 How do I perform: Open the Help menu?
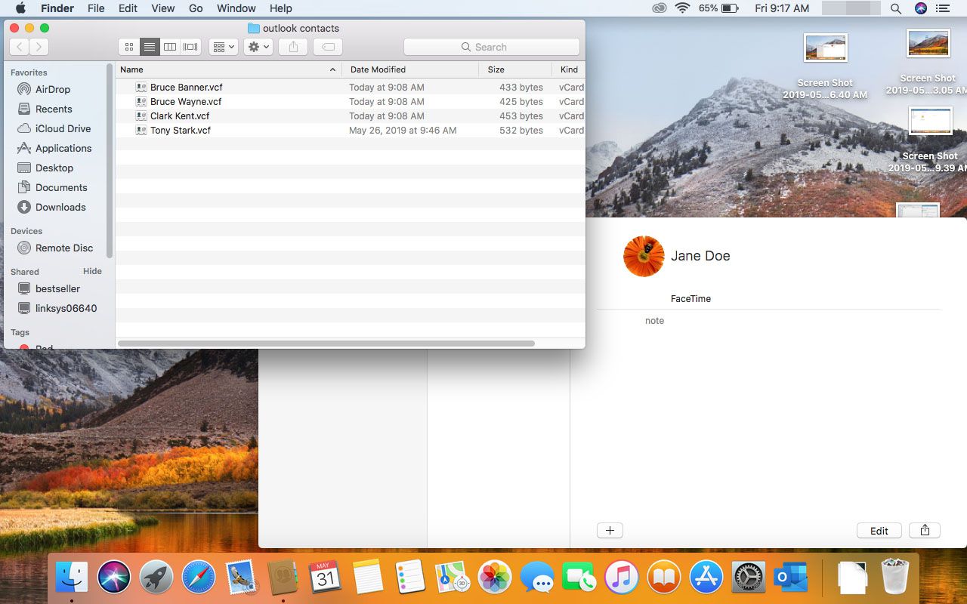point(280,8)
